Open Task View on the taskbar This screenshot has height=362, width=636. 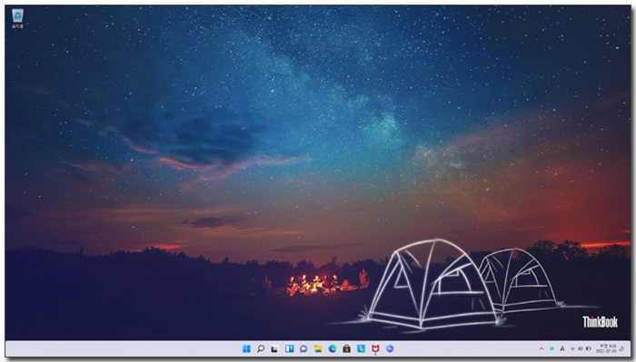pyautogui.click(x=275, y=348)
